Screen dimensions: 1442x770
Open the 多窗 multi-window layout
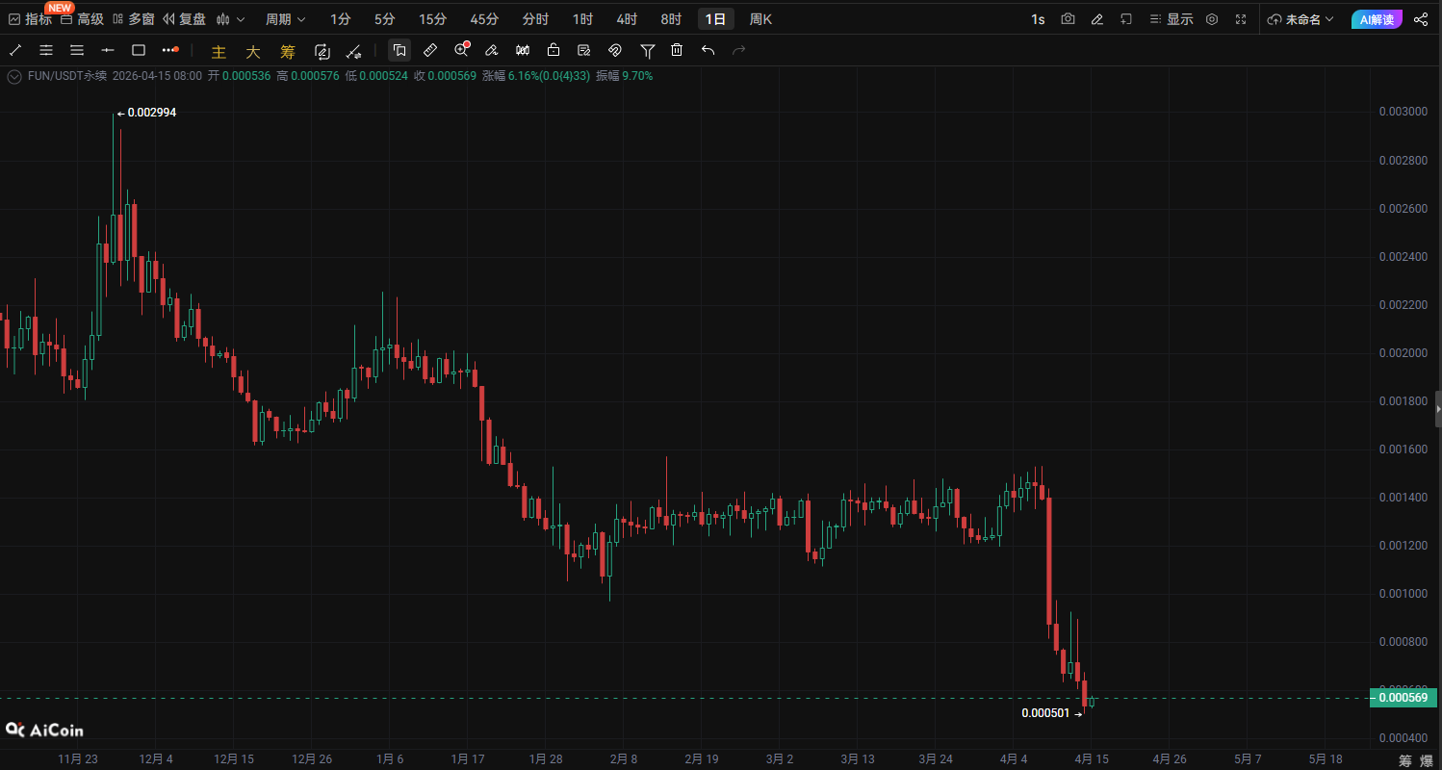tap(133, 19)
